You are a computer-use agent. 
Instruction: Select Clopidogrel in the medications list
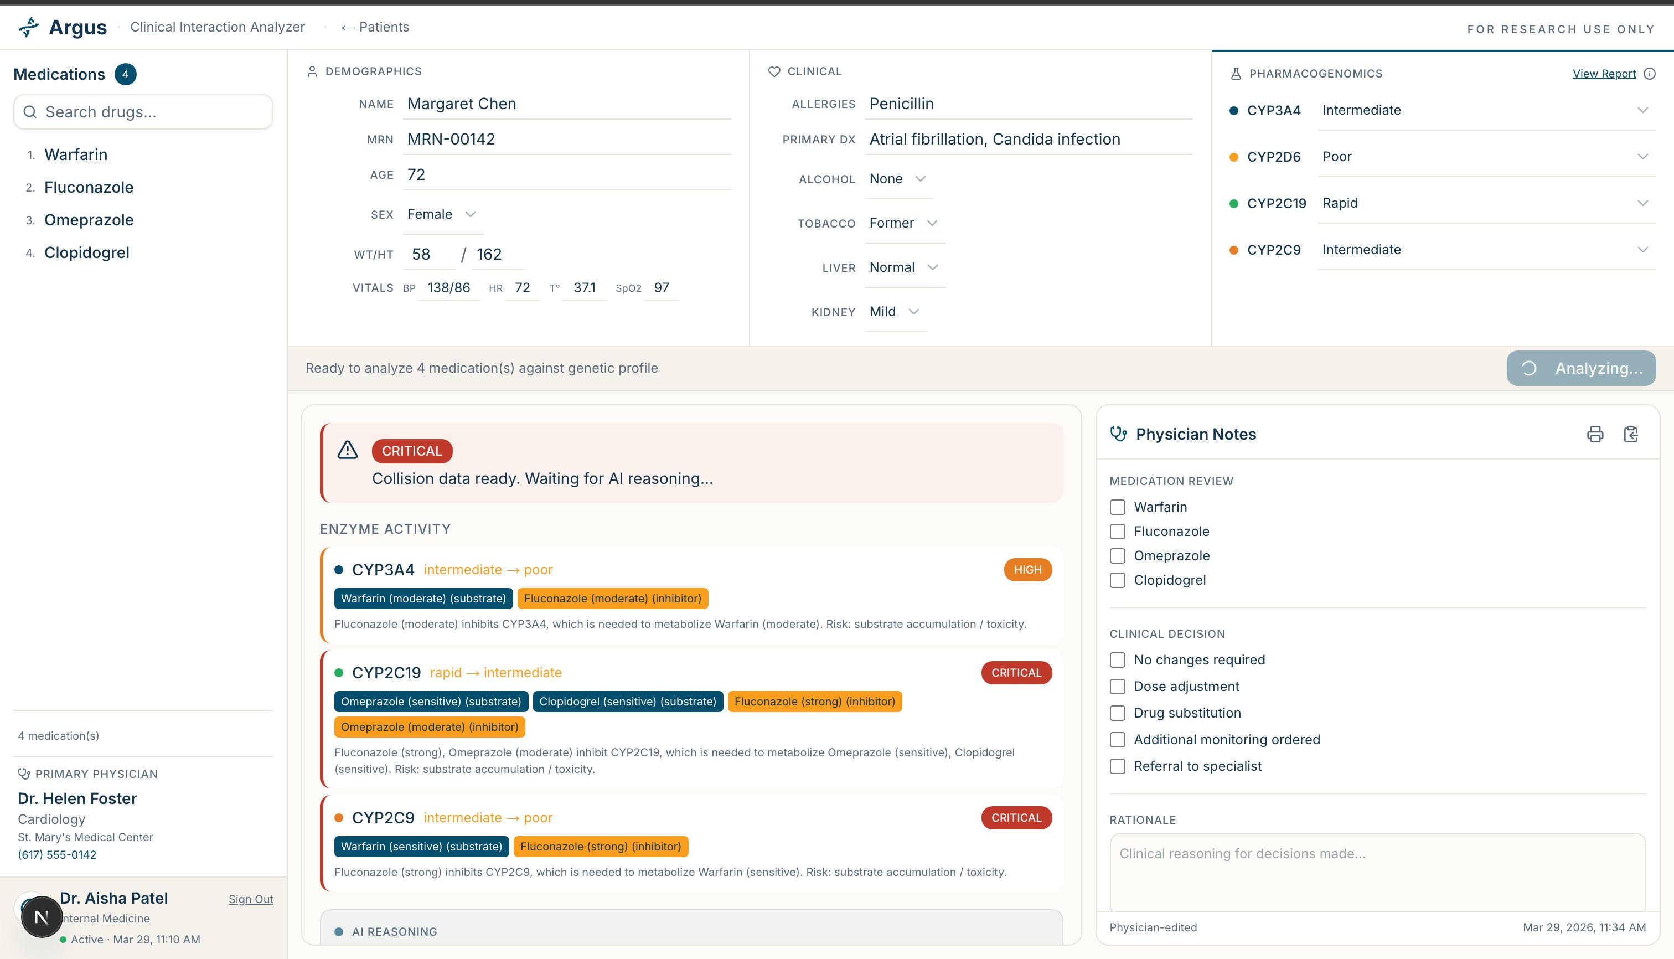[x=86, y=252]
